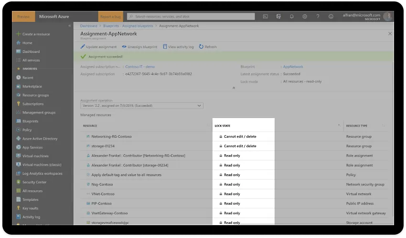
Task: Sort by RESOURCE TYPE column header
Action: 356,126
